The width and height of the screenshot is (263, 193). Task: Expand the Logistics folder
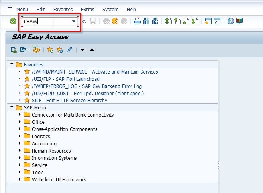pos(20,136)
